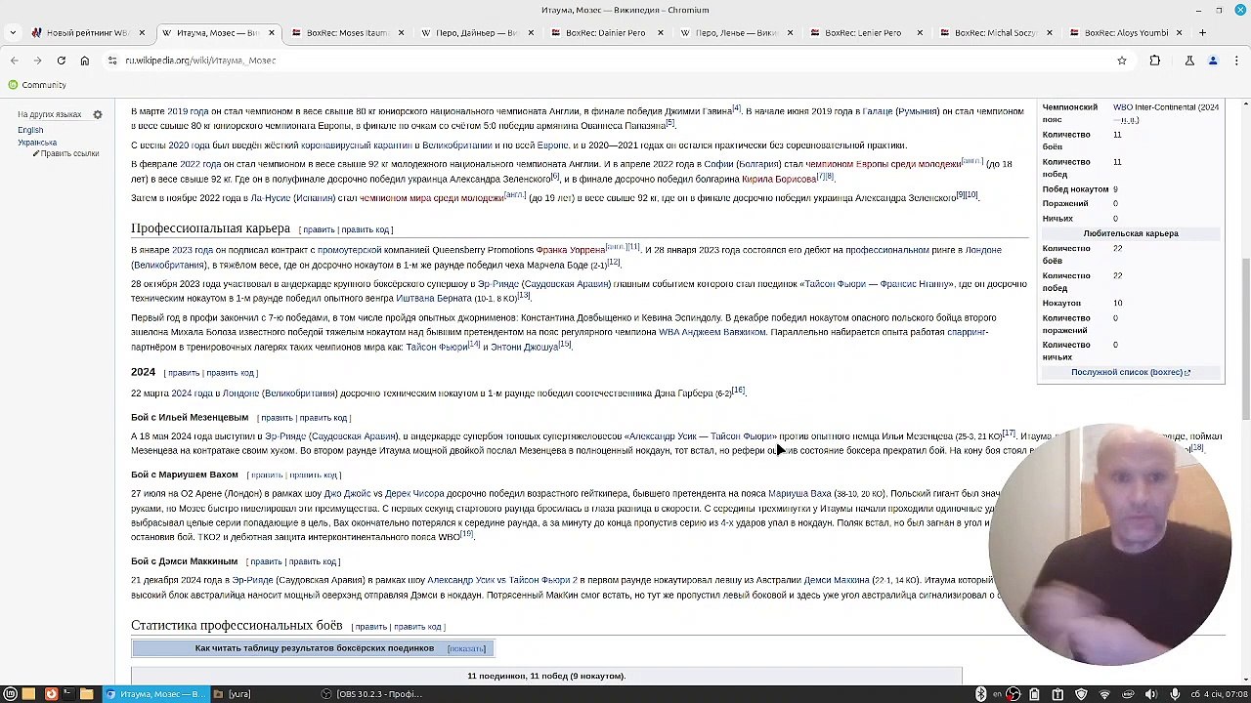This screenshot has height=703, width=1251.
Task: Switch to the 'Новый рейтинг WB' tab
Action: (x=86, y=32)
